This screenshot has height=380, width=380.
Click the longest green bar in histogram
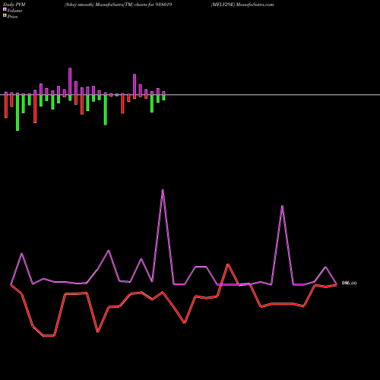click(17, 112)
